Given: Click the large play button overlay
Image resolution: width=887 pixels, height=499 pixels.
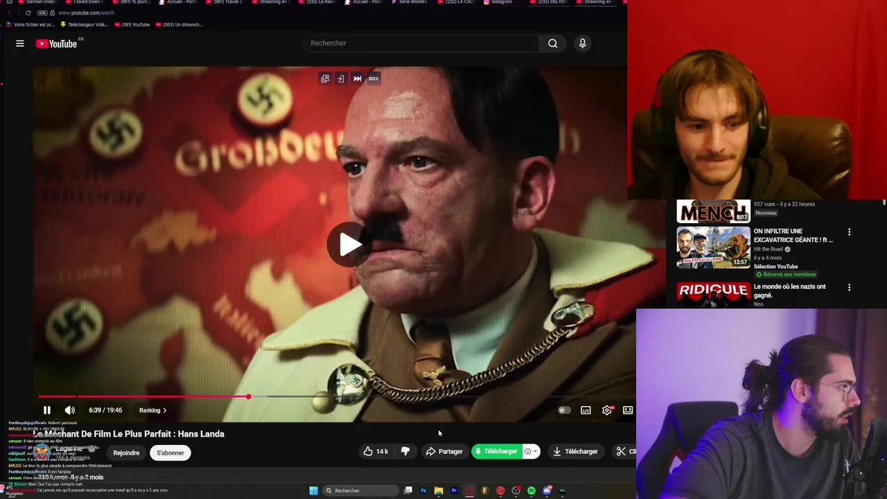Looking at the screenshot, I should pos(350,244).
